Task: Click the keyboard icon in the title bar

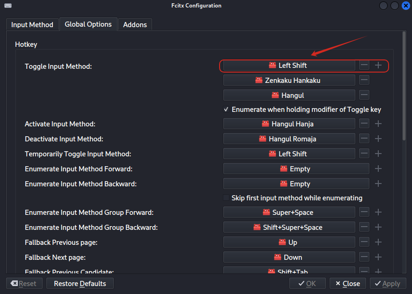Action: tap(8, 6)
